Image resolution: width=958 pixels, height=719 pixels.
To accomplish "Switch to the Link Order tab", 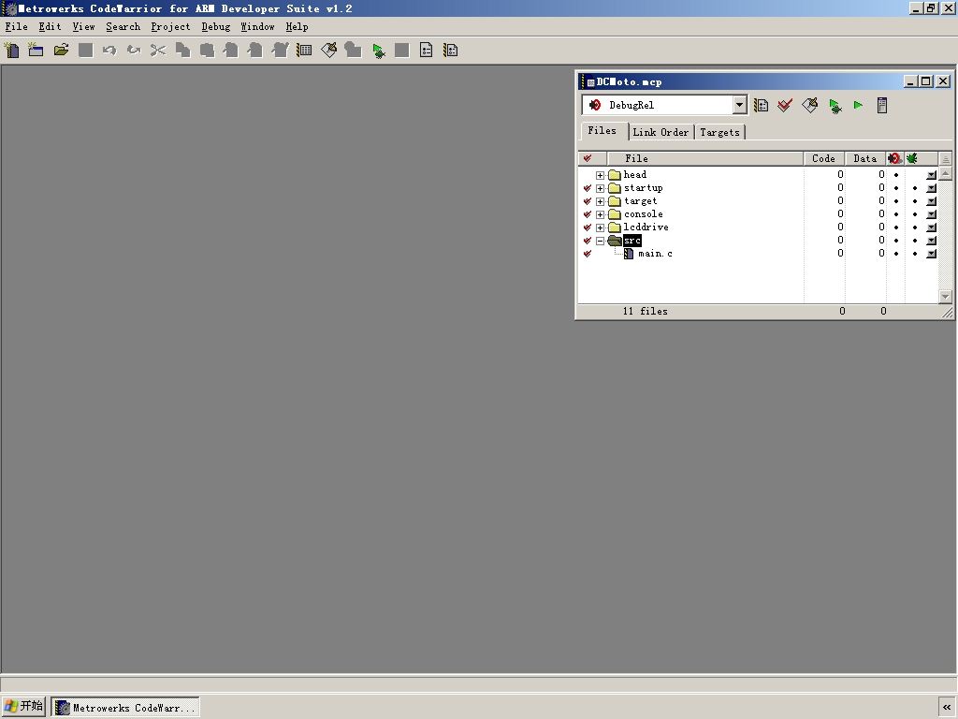I will (660, 132).
